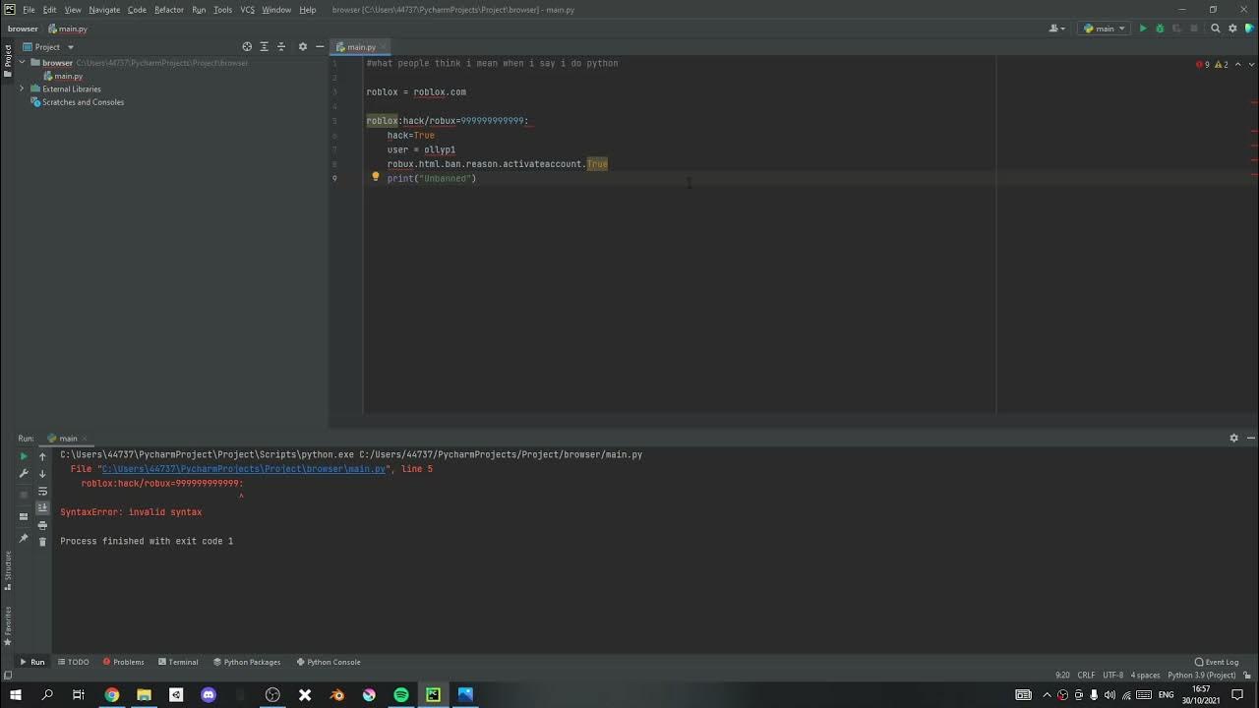The image size is (1259, 708).
Task: Collapse All in the Project tool window
Action: [280, 46]
